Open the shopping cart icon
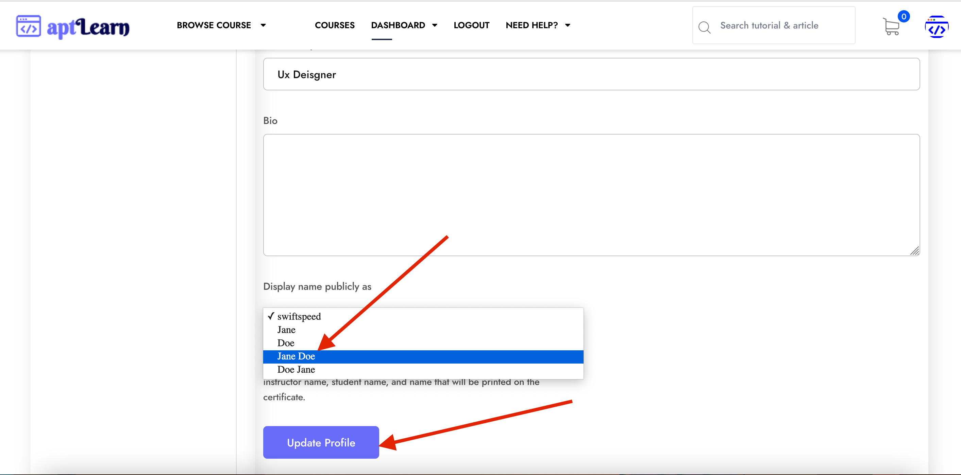 point(891,27)
